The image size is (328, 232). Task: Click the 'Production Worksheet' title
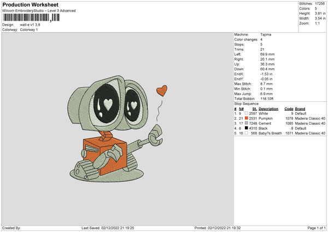[x=31, y=4]
